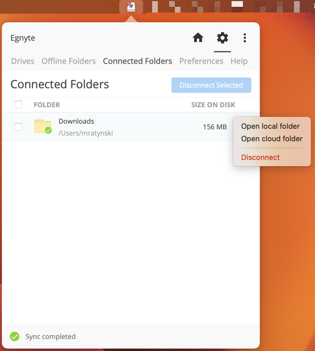This screenshot has height=351, width=315.
Task: Check the Downloads folder checkbox
Action: click(18, 126)
